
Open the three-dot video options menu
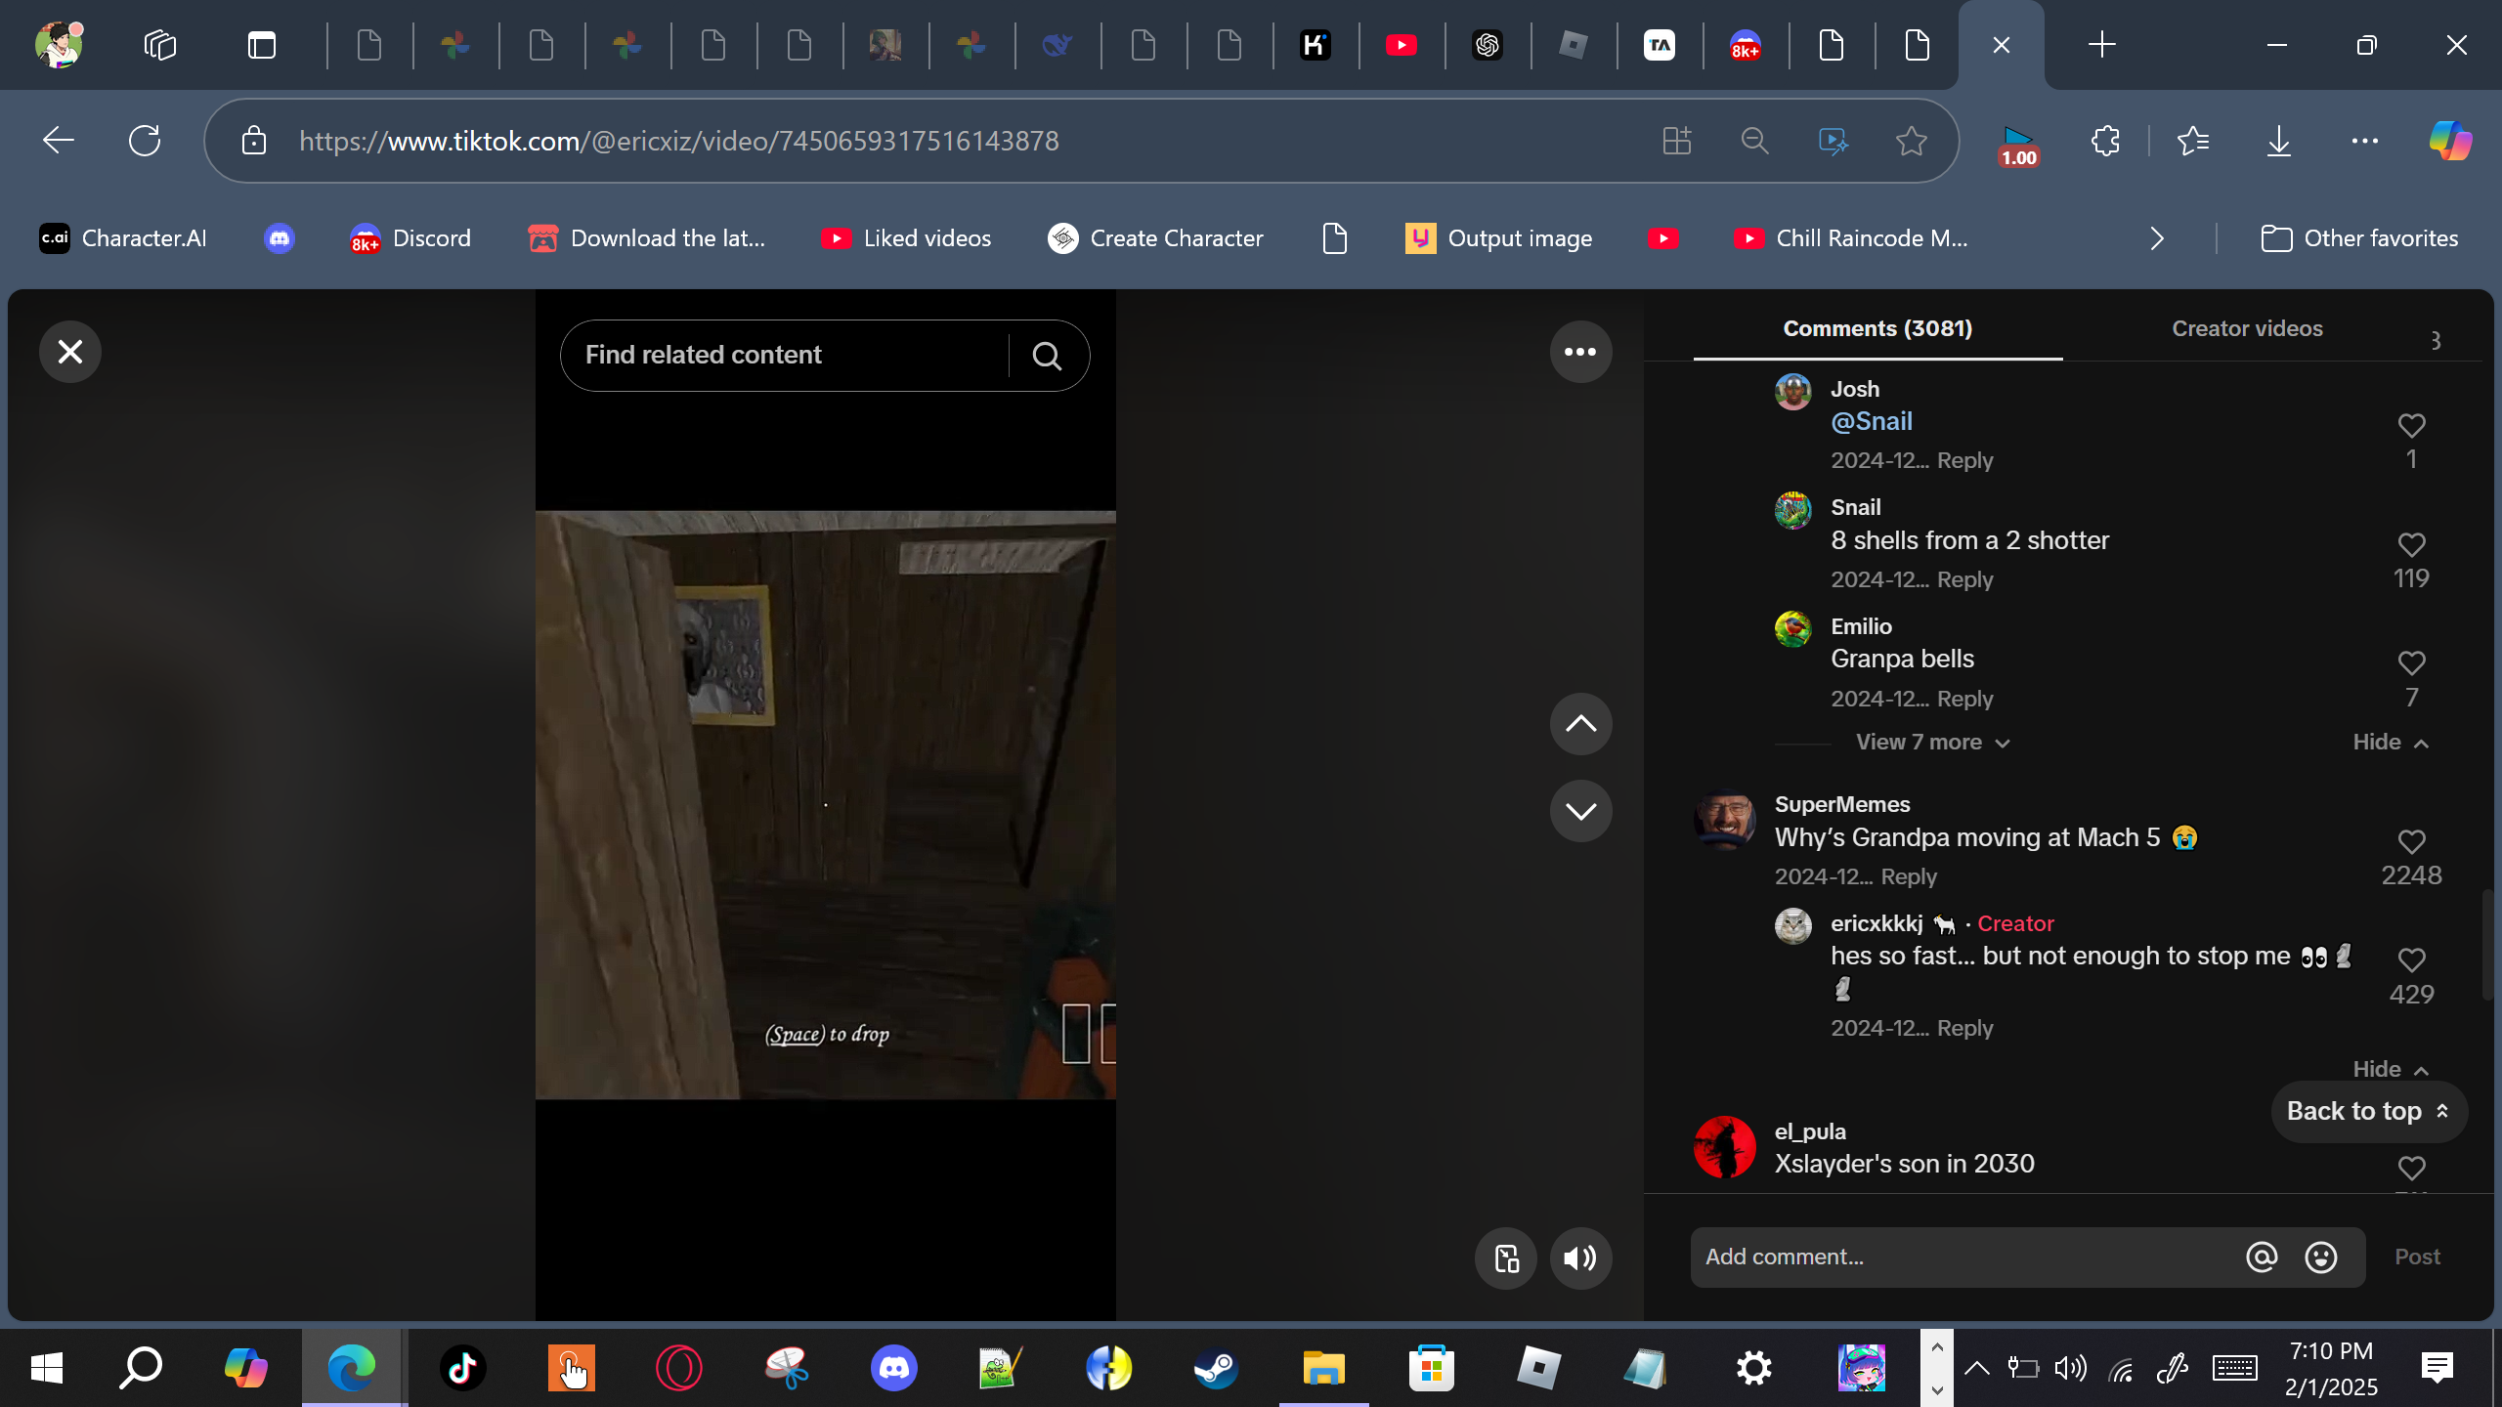coord(1580,352)
